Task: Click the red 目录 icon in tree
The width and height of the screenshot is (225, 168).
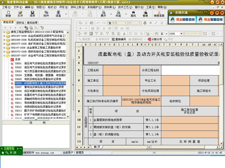Action: pyautogui.click(x=12, y=60)
